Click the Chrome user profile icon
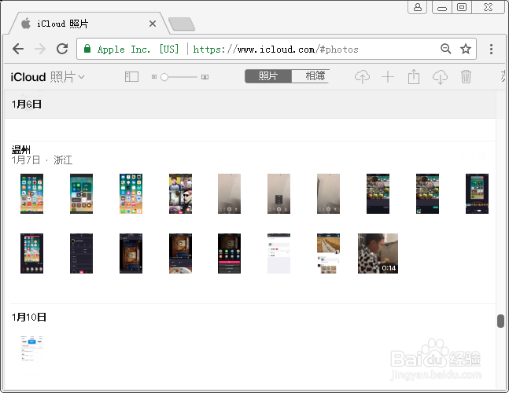509x393 pixels. (x=418, y=7)
